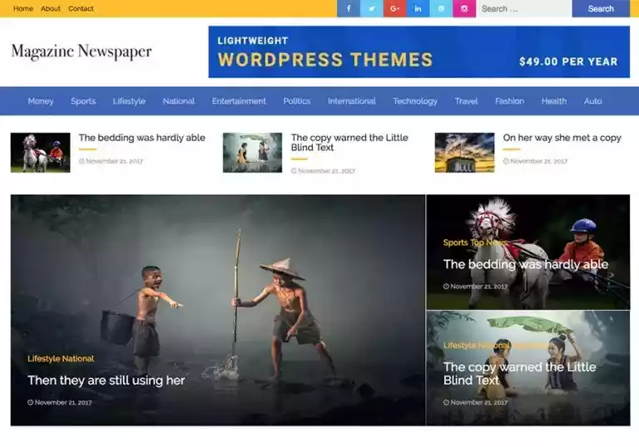Select the Lifestyle menu item
Viewport: 639px width, 447px height.
[x=129, y=101]
